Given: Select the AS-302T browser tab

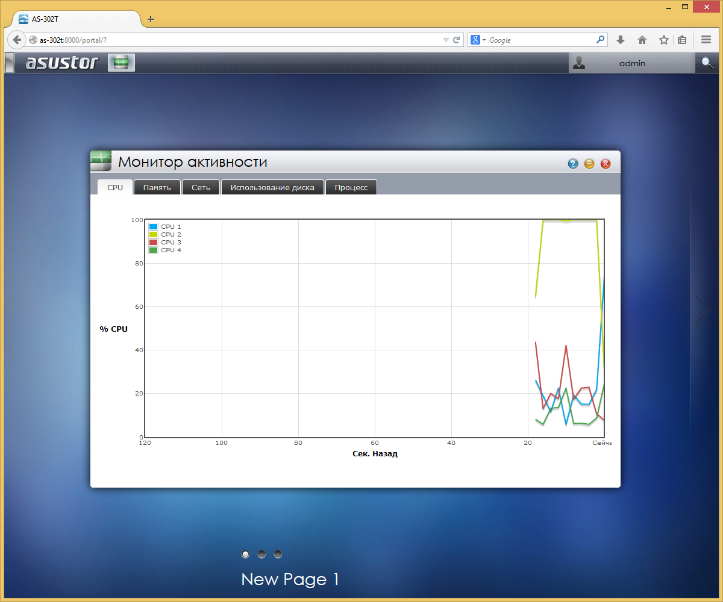Looking at the screenshot, I should pyautogui.click(x=76, y=19).
